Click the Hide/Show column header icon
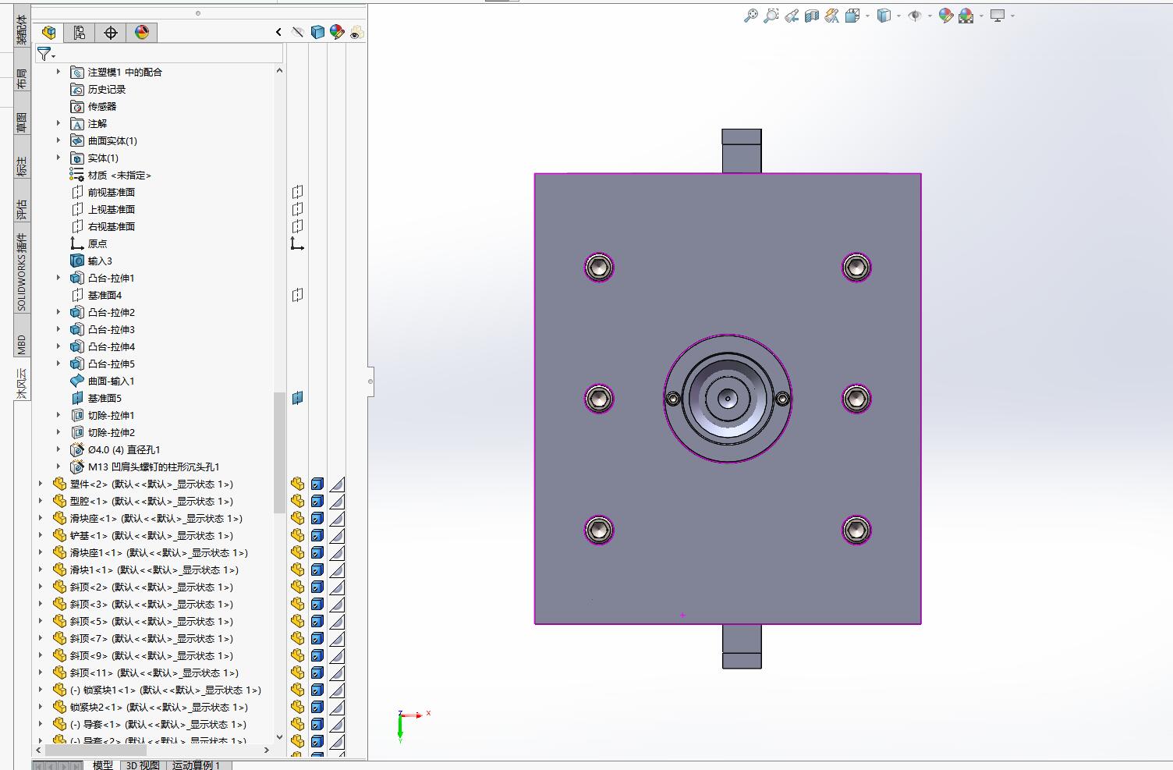The image size is (1173, 770). (297, 32)
